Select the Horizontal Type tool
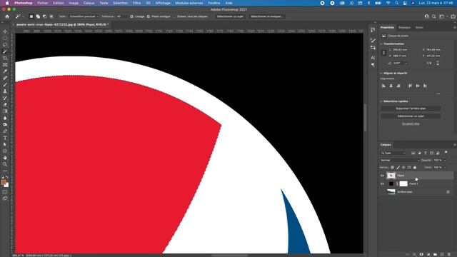 coord(5,138)
